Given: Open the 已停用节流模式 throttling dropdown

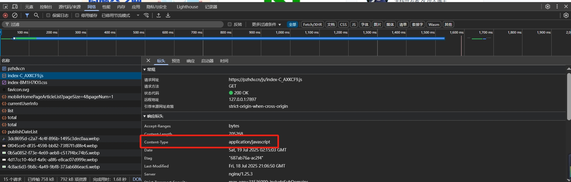Looking at the screenshot, I should click(120, 15).
